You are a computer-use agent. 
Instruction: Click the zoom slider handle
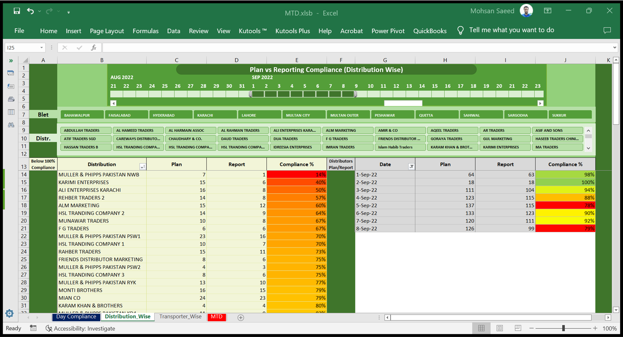pos(563,328)
